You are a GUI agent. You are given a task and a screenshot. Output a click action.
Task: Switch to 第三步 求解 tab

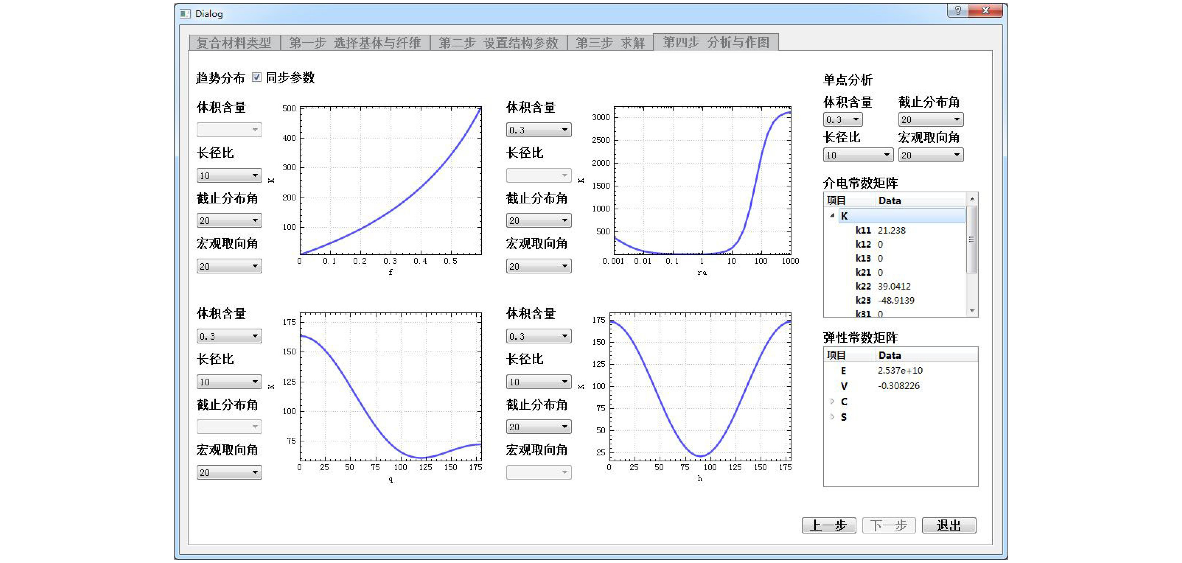[x=610, y=43]
